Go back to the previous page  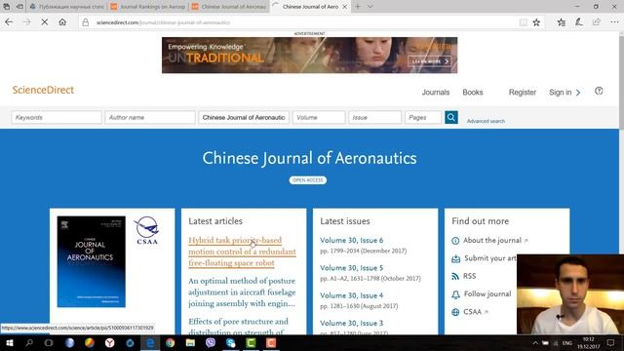(9, 22)
